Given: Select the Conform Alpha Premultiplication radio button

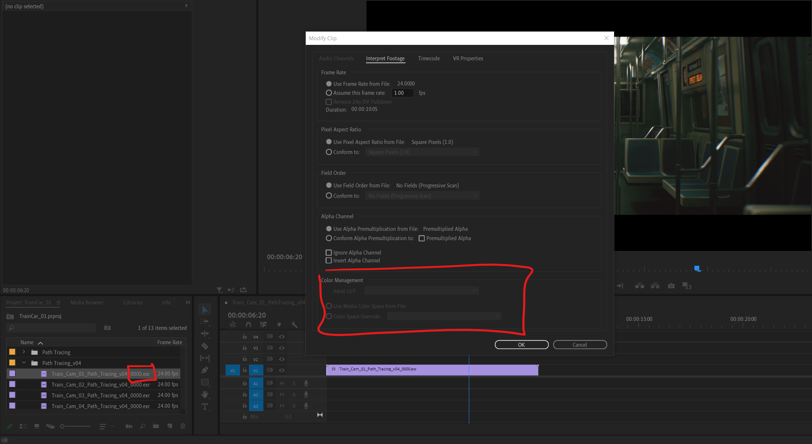Looking at the screenshot, I should click(x=329, y=238).
